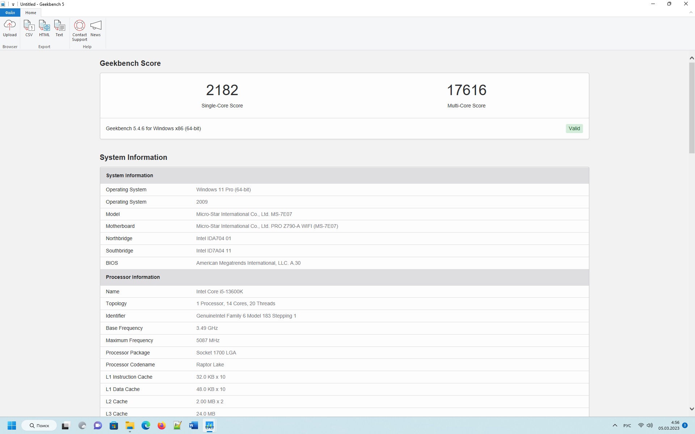Click the scrollbar up arrow
This screenshot has height=434, width=695.
coord(691,58)
